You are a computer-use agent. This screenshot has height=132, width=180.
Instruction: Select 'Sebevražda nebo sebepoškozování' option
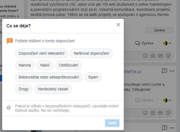(49, 77)
